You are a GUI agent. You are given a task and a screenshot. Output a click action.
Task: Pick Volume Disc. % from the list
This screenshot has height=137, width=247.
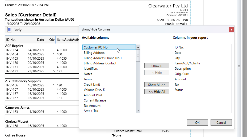pos(94,90)
